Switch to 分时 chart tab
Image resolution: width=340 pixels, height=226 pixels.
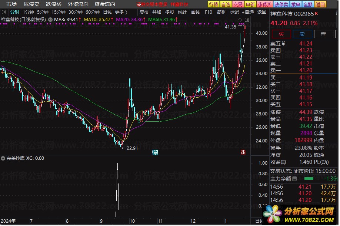pos(14,12)
